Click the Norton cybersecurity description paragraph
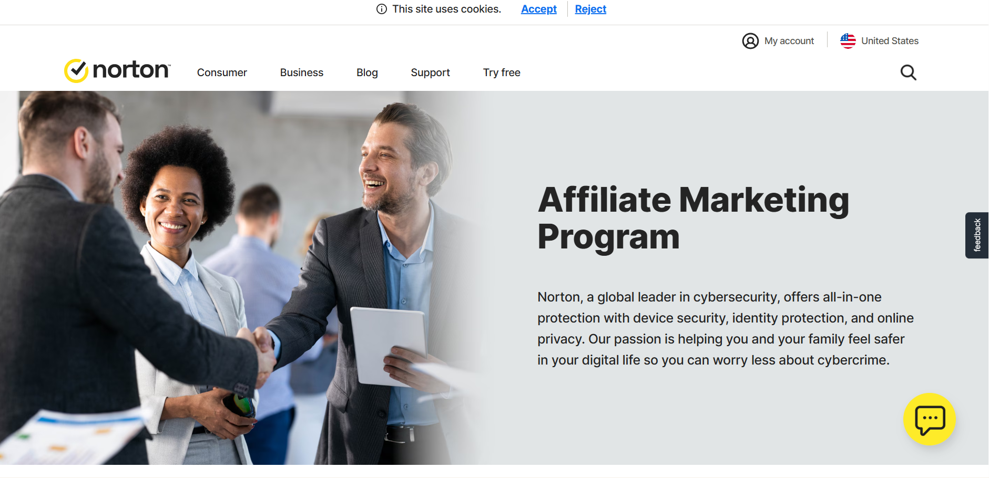Image resolution: width=989 pixels, height=478 pixels. [x=726, y=328]
